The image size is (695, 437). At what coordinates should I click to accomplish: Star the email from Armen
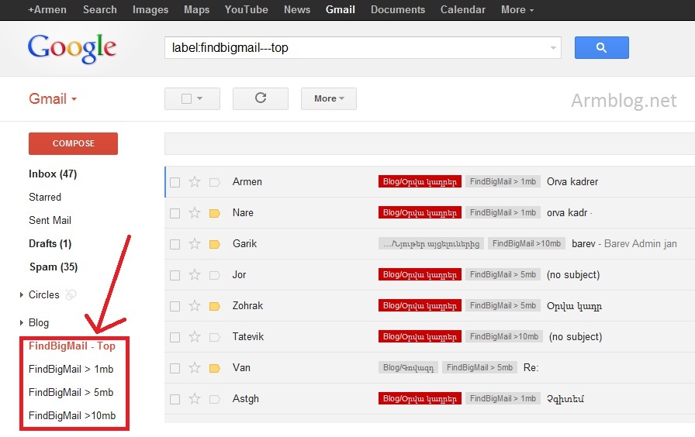coord(195,182)
